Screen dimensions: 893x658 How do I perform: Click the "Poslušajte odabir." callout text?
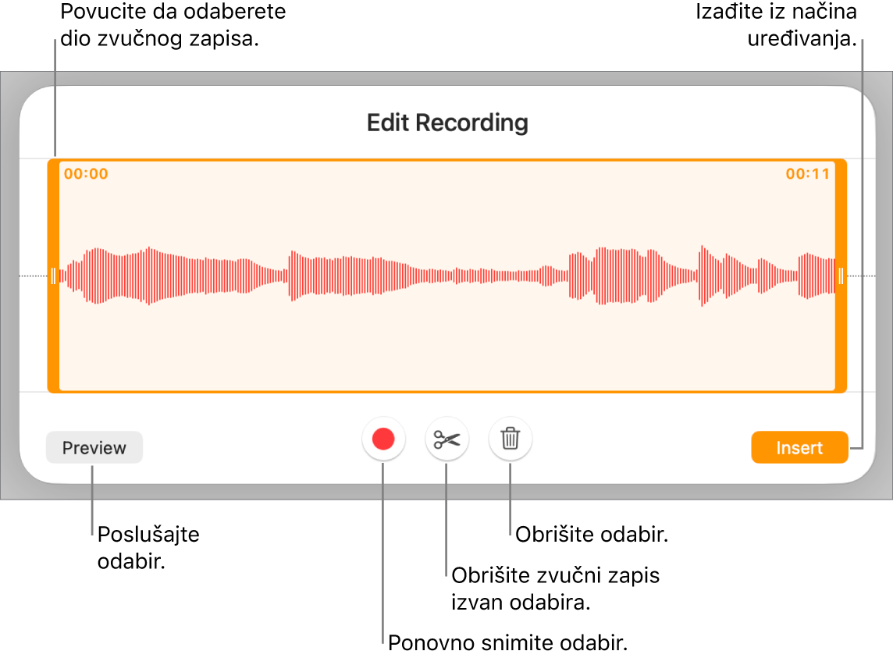pyautogui.click(x=148, y=548)
